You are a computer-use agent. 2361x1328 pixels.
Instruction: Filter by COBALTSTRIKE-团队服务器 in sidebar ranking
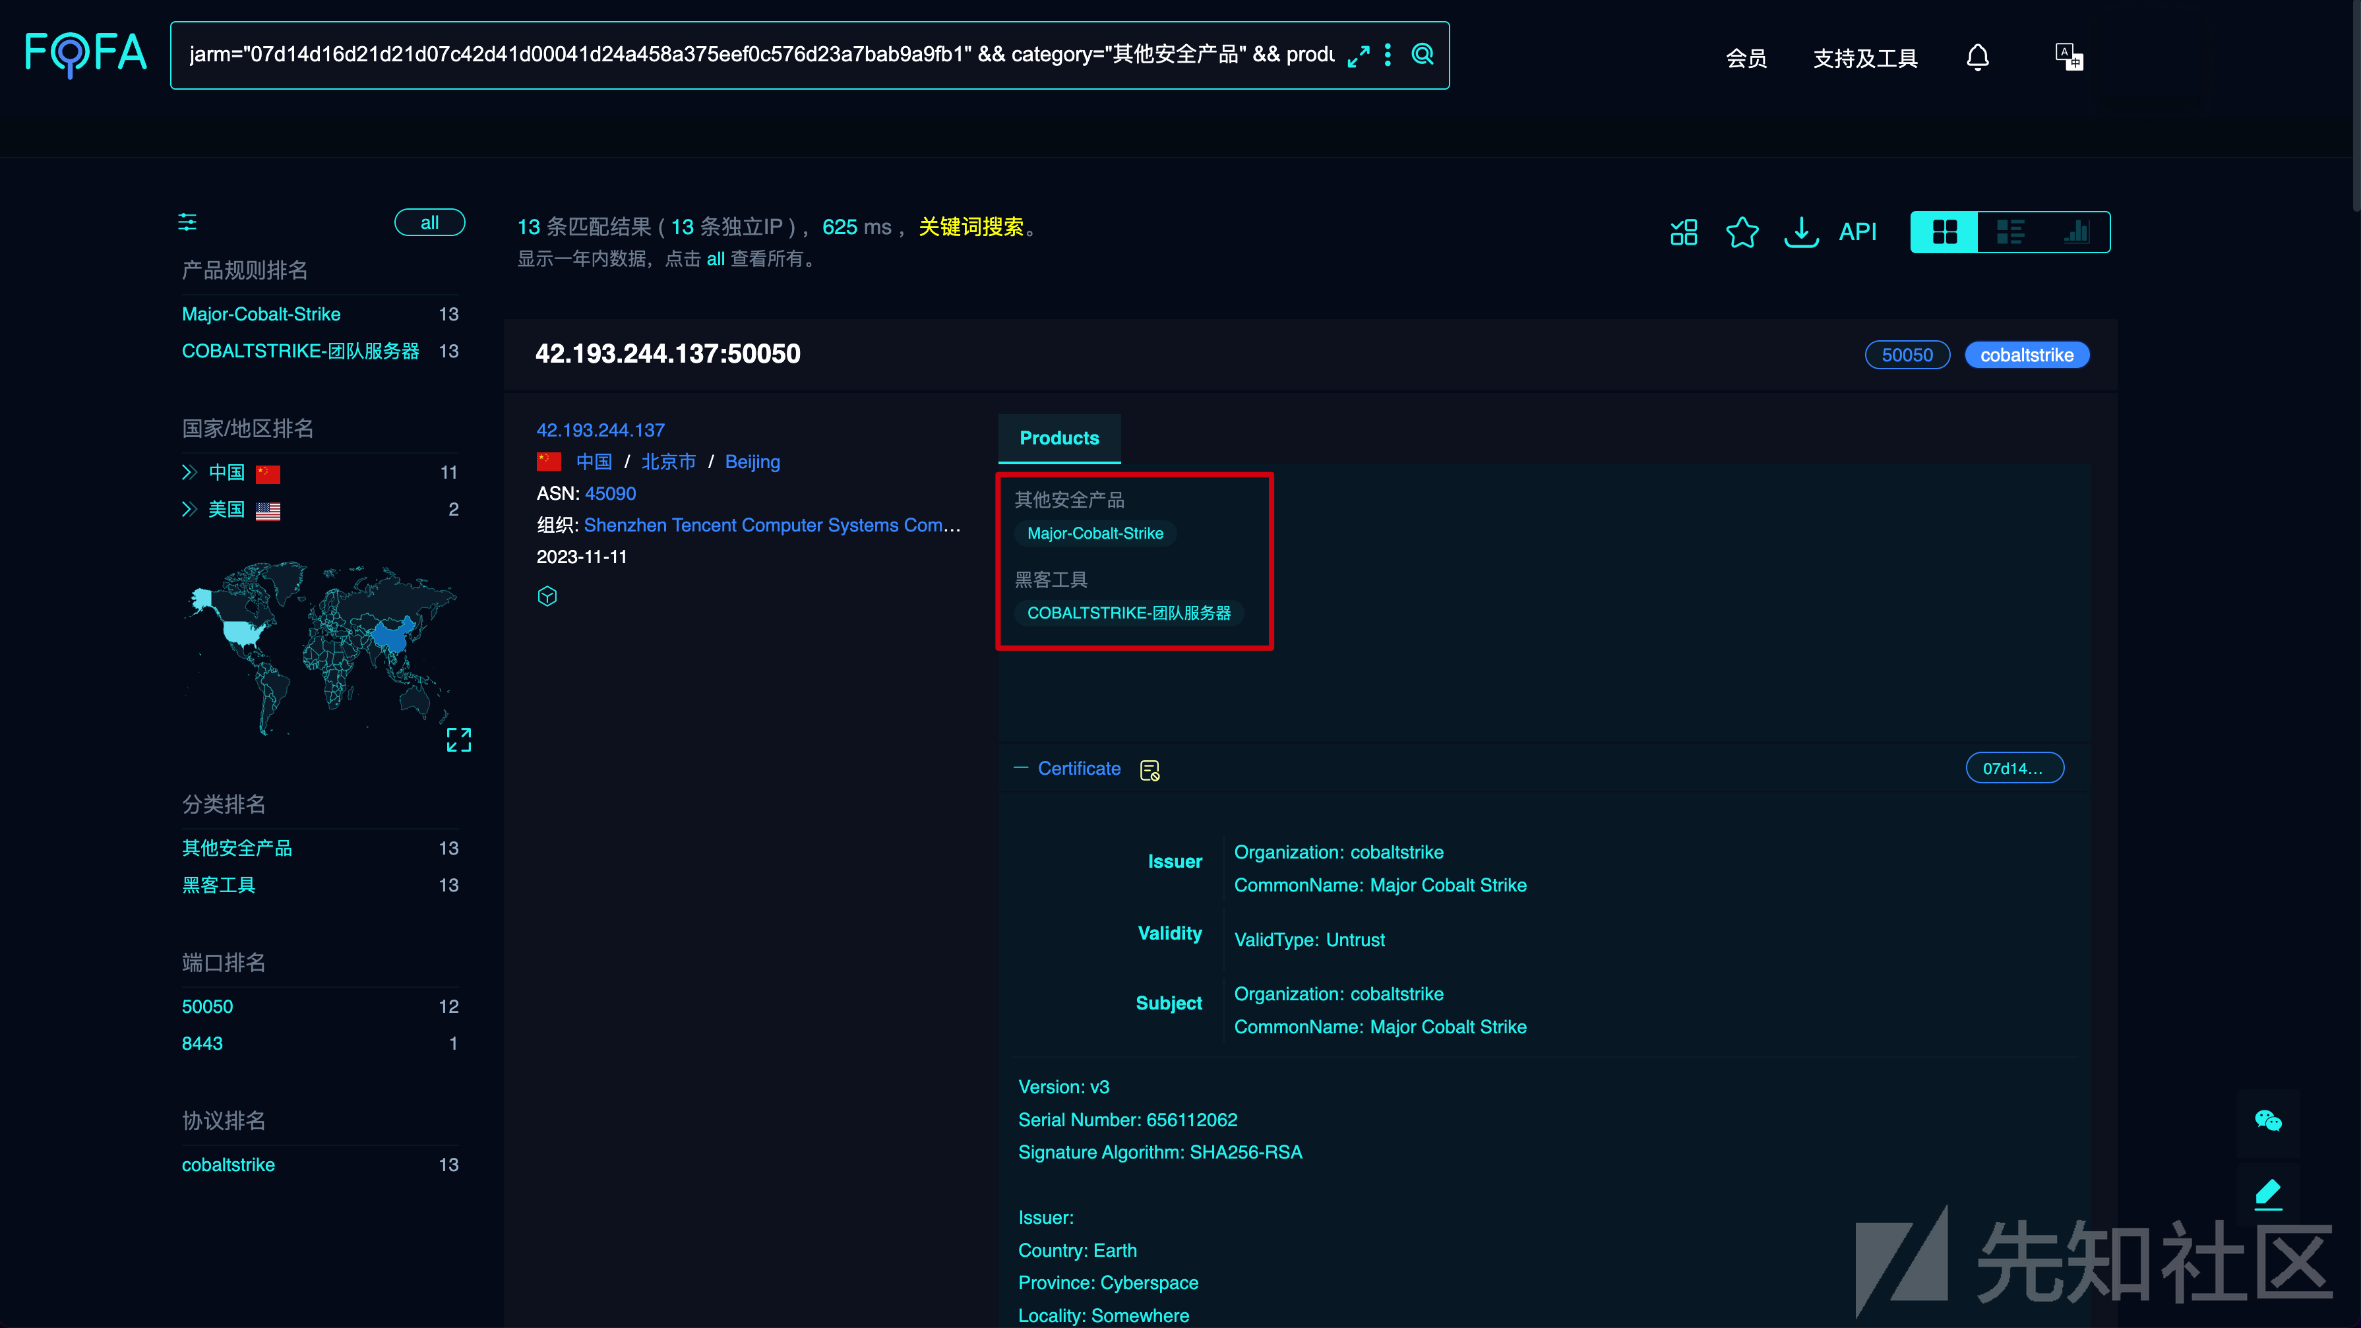[x=301, y=351]
